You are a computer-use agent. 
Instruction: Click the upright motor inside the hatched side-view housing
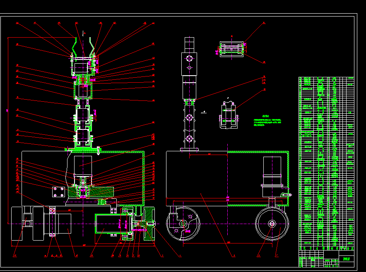272,177
